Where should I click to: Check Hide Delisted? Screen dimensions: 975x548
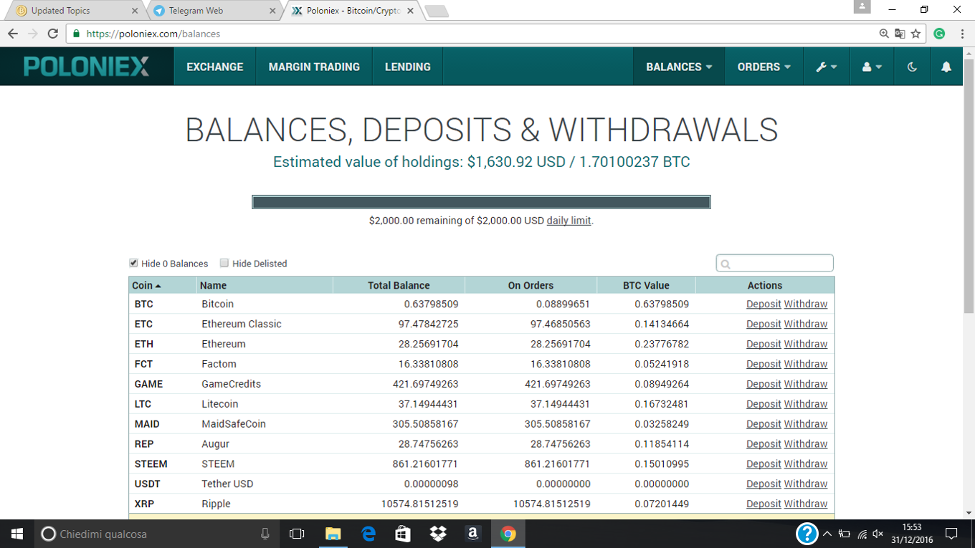coord(224,263)
